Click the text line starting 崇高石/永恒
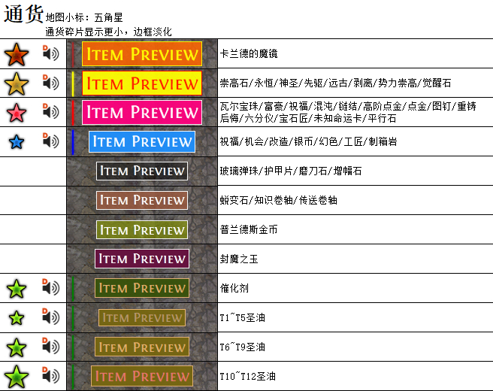 click(335, 83)
